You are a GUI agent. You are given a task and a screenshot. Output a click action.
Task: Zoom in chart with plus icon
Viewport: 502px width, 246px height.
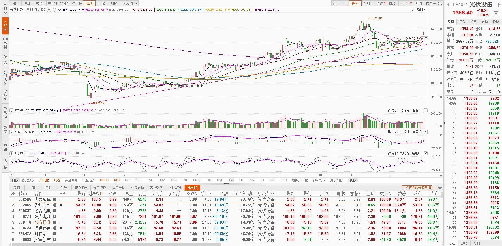click(340, 3)
